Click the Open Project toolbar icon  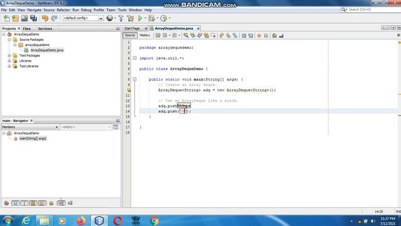[24, 18]
